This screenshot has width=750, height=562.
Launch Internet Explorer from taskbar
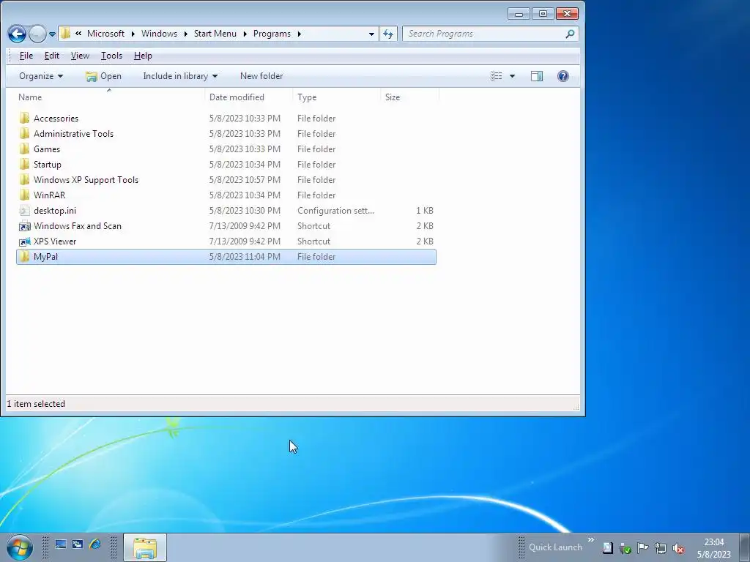point(95,544)
